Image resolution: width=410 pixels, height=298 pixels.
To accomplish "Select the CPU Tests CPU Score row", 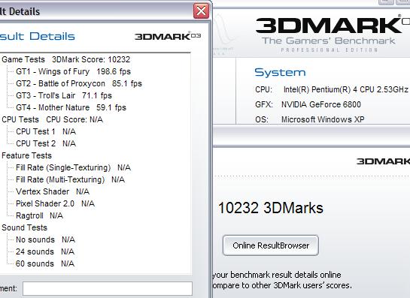I will (x=53, y=119).
